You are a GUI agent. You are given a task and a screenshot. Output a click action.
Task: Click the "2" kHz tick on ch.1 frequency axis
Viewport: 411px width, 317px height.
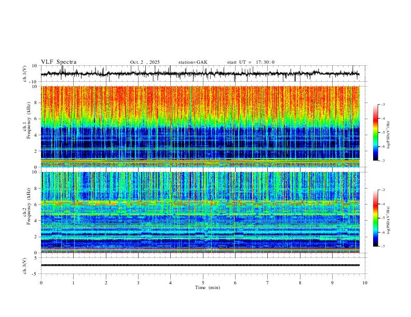coord(36,151)
